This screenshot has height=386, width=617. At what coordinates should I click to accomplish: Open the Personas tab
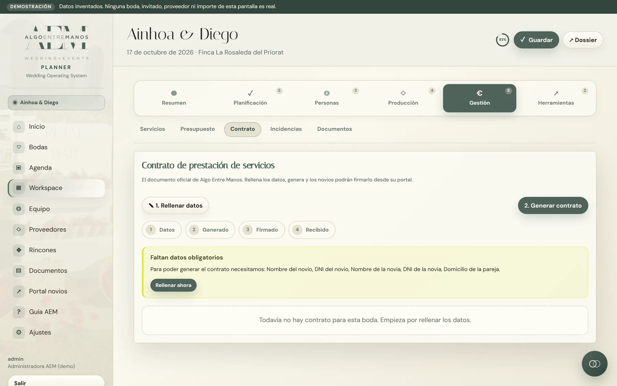click(327, 98)
